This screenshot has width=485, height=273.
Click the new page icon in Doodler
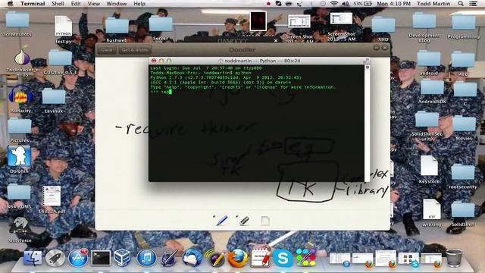[265, 221]
